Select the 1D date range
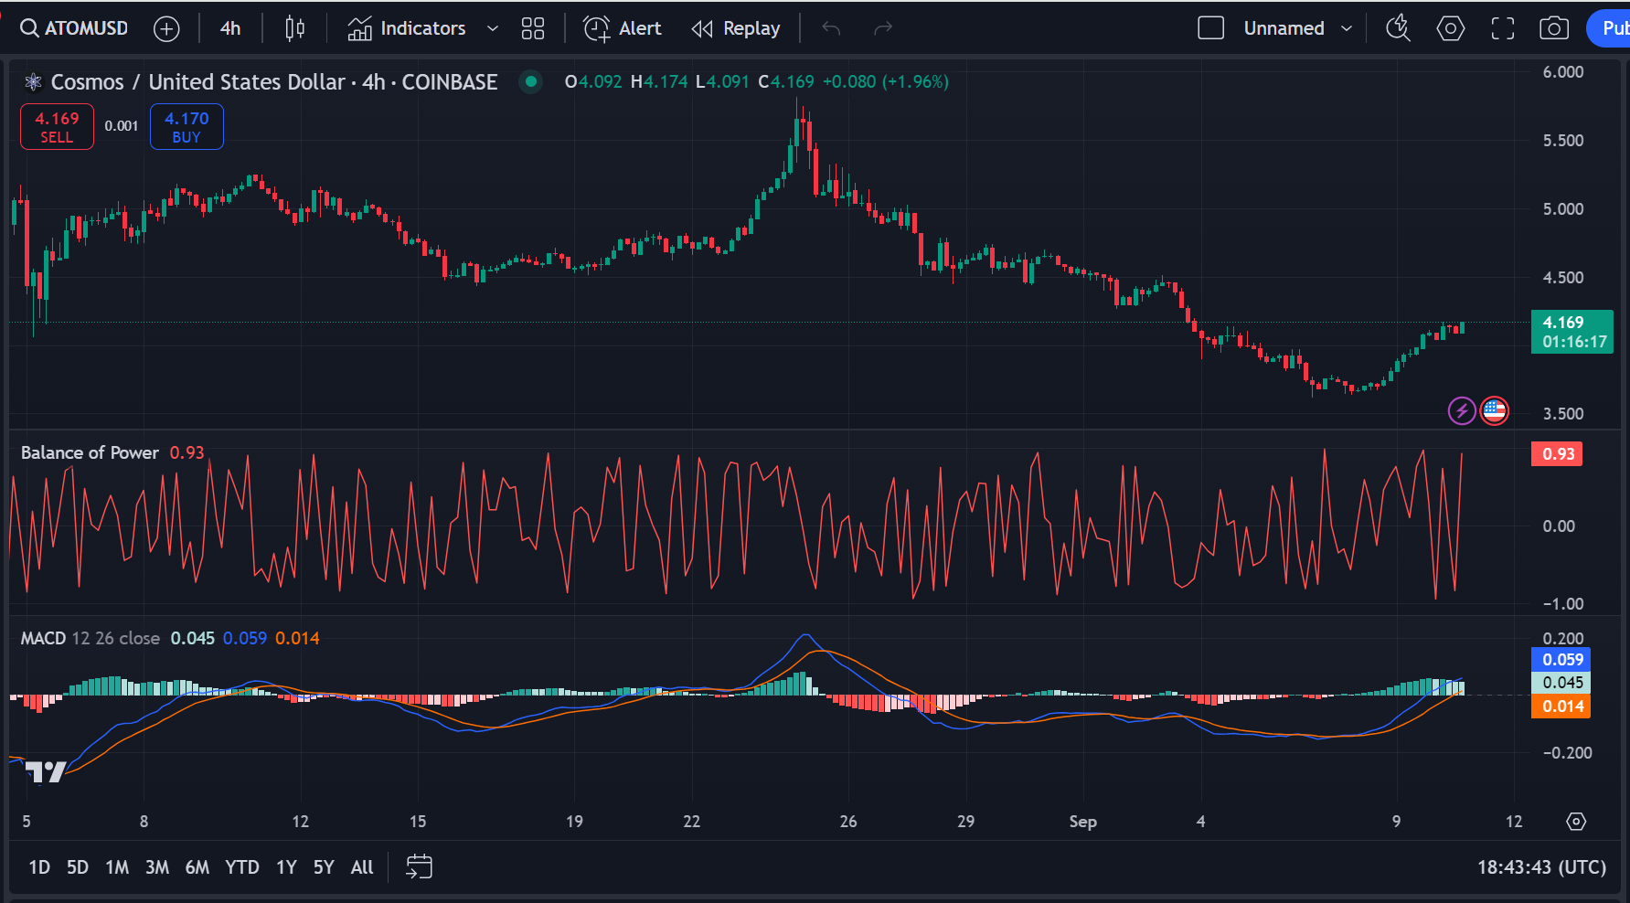This screenshot has width=1630, height=903. [x=39, y=867]
